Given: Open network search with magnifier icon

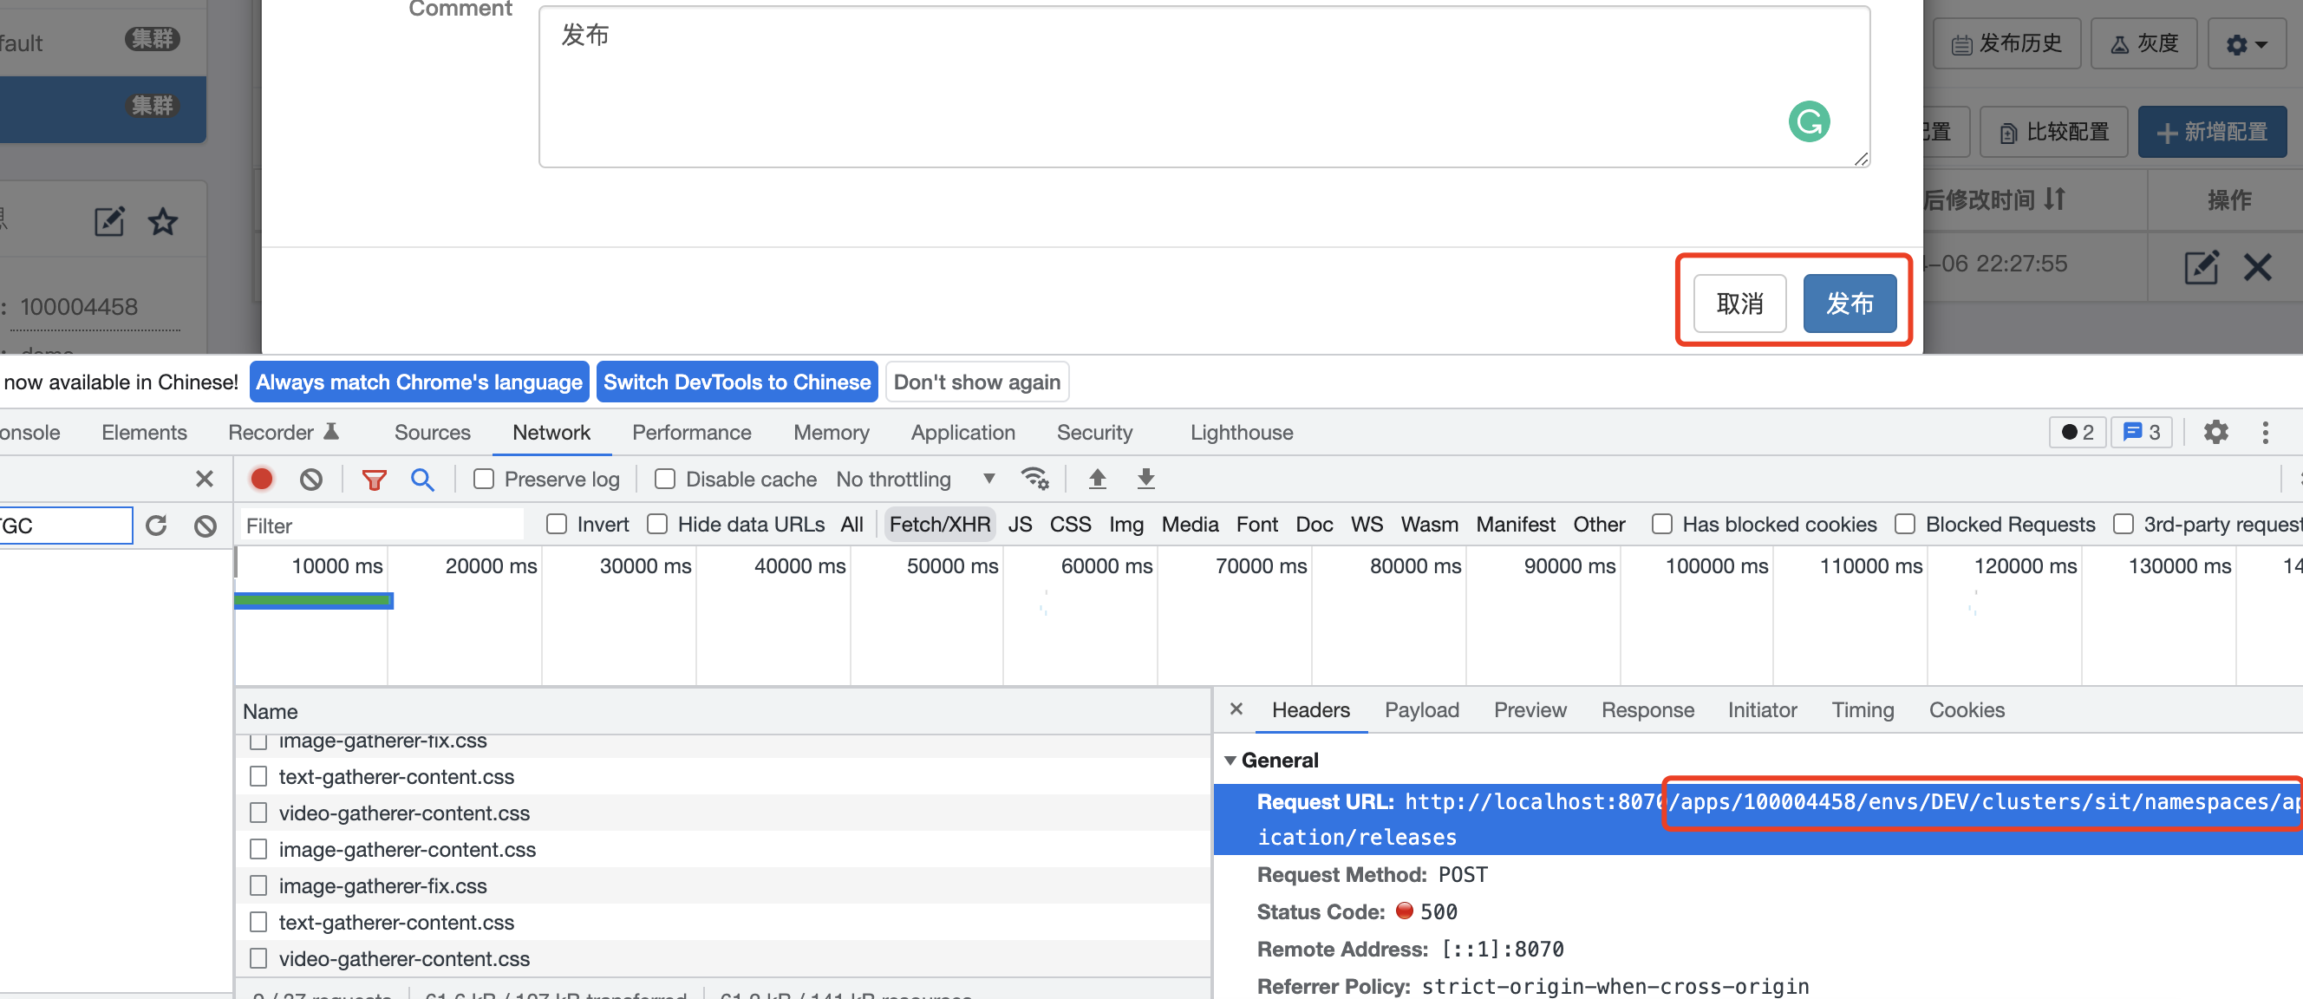Looking at the screenshot, I should point(422,480).
